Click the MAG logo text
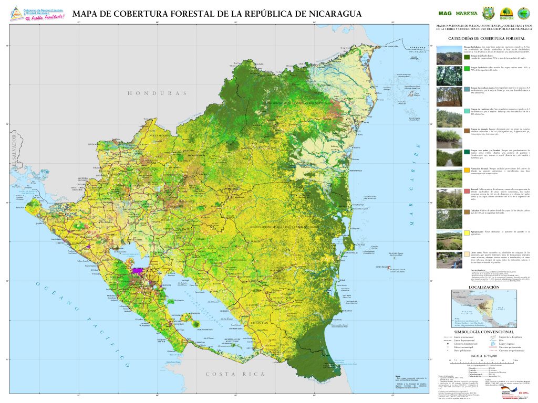 click(x=445, y=14)
